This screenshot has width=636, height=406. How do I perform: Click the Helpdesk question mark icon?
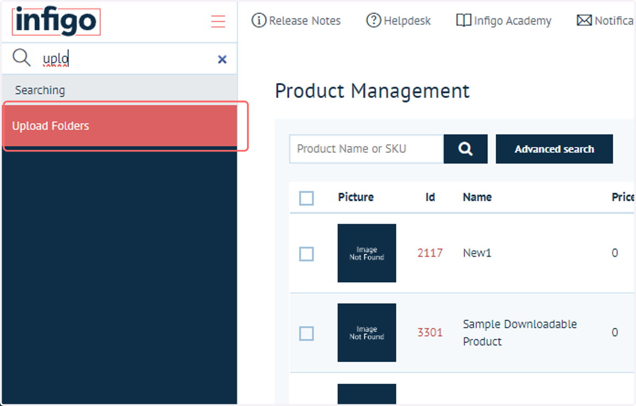click(374, 21)
